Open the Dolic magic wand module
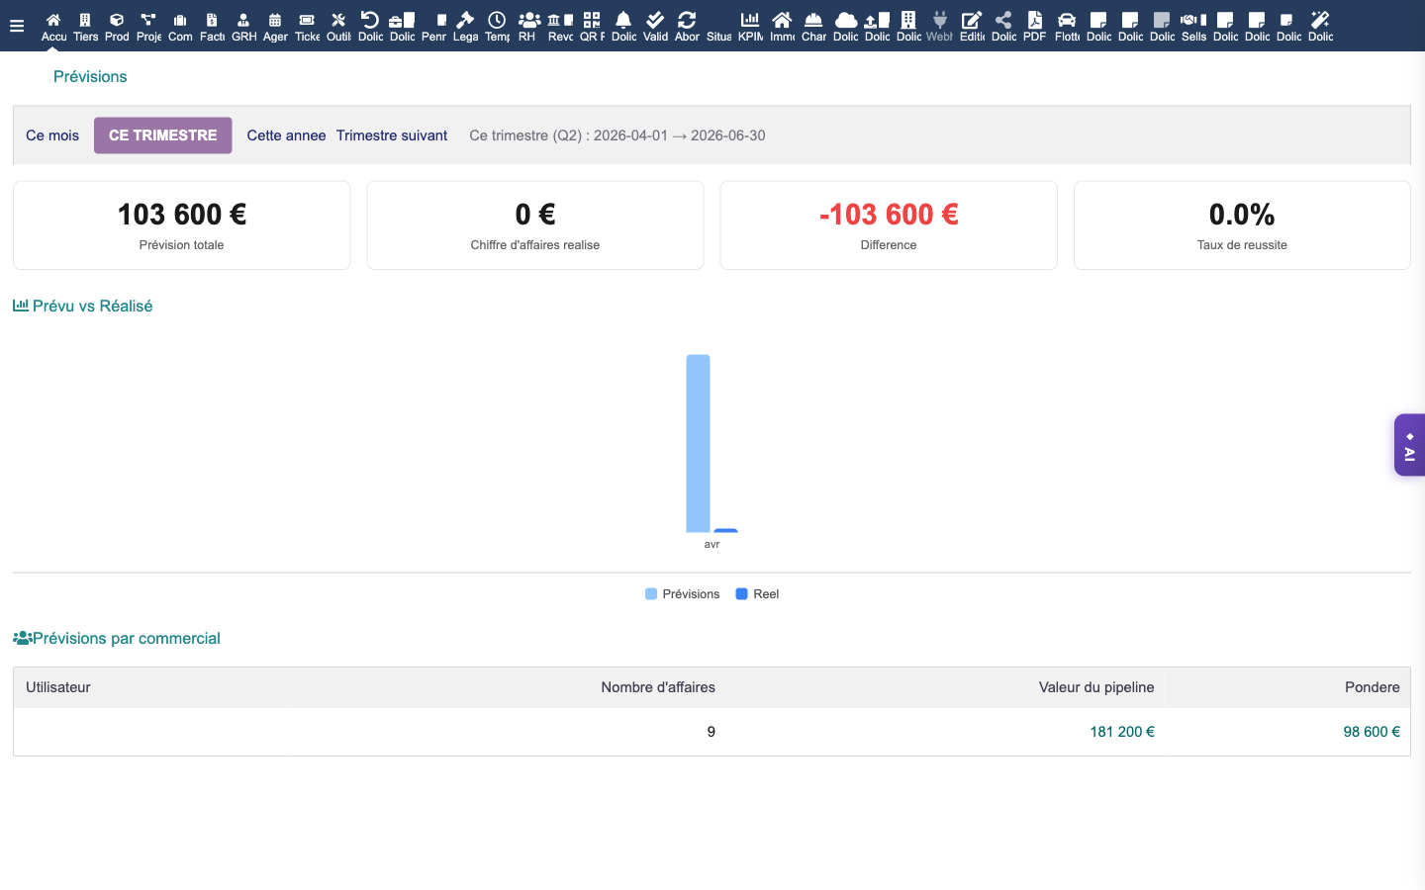Screen dimensions: 1425x890 click(1320, 27)
